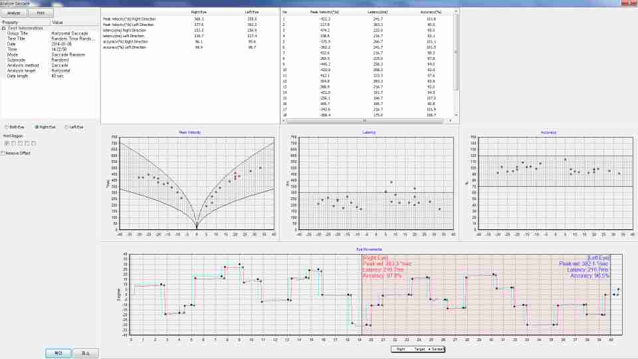Screen dimensions: 638x359
Task: Click the Eye Movements chart title
Action: coord(369,249)
